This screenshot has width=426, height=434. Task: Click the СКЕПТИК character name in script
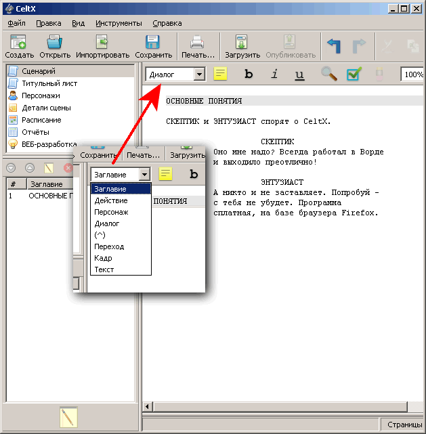click(278, 142)
